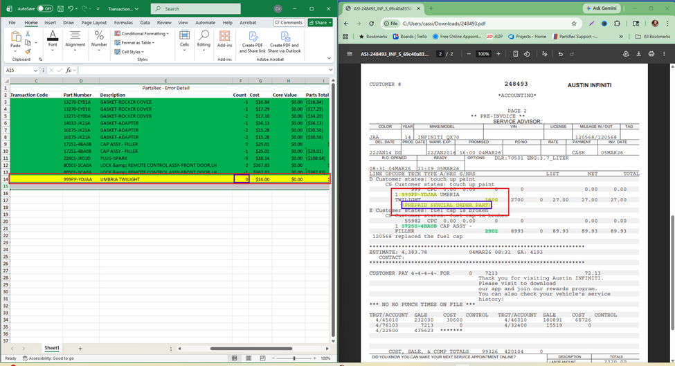The width and height of the screenshot is (675, 366).
Task: Click the Name Box showing A15
Action: (21, 70)
